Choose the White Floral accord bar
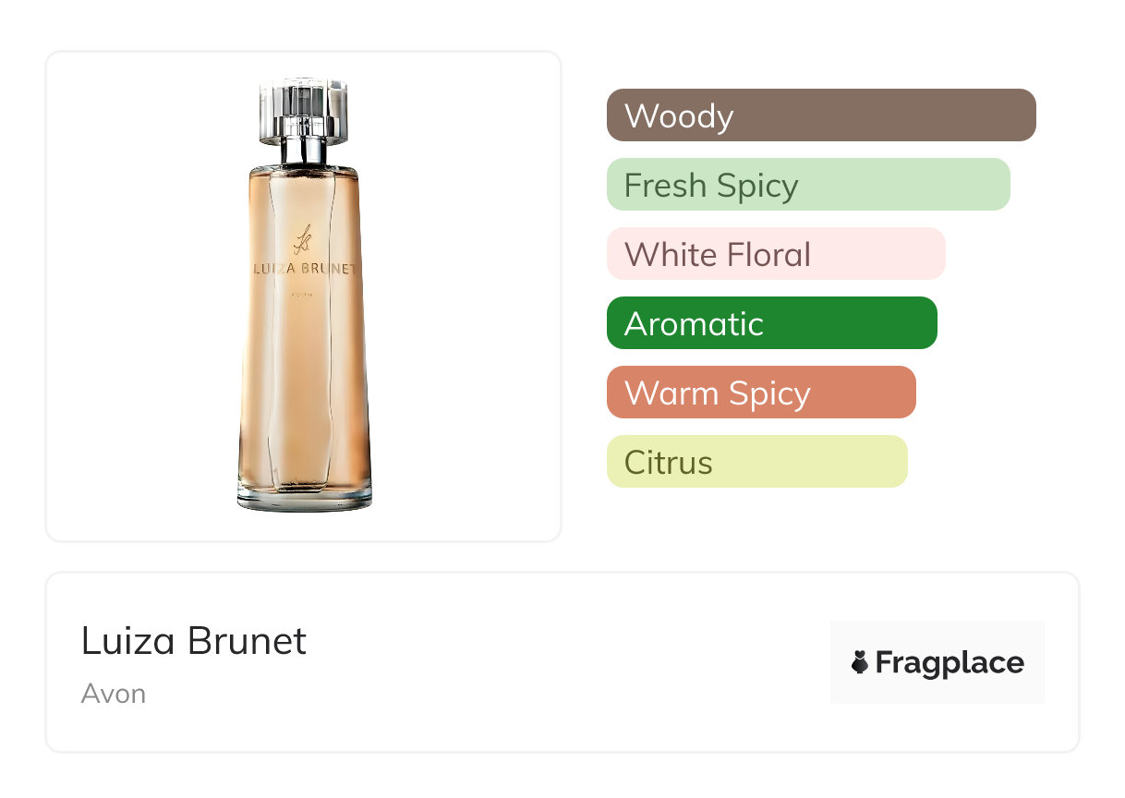Image resolution: width=1125 pixels, height=798 pixels. point(775,254)
